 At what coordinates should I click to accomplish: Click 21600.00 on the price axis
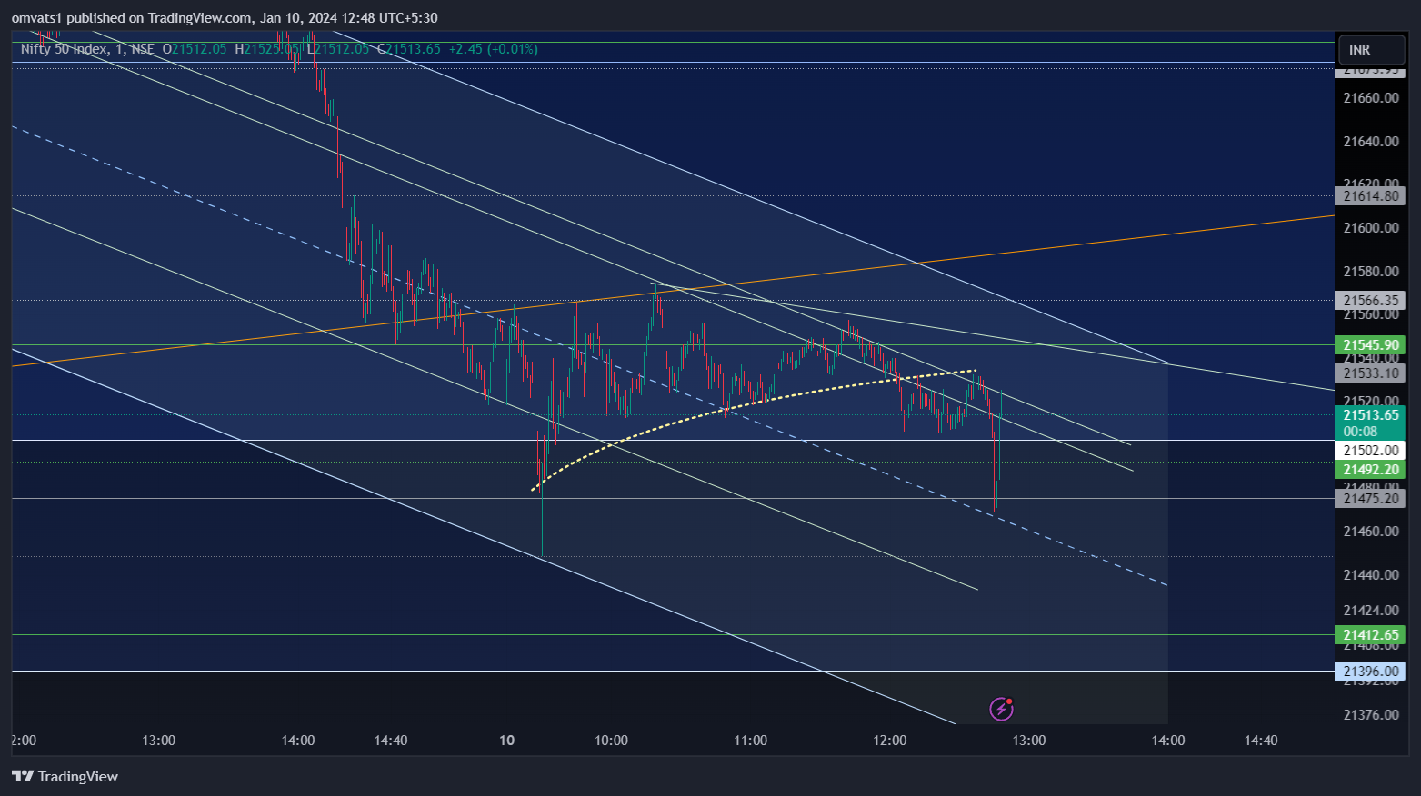pyautogui.click(x=1370, y=228)
